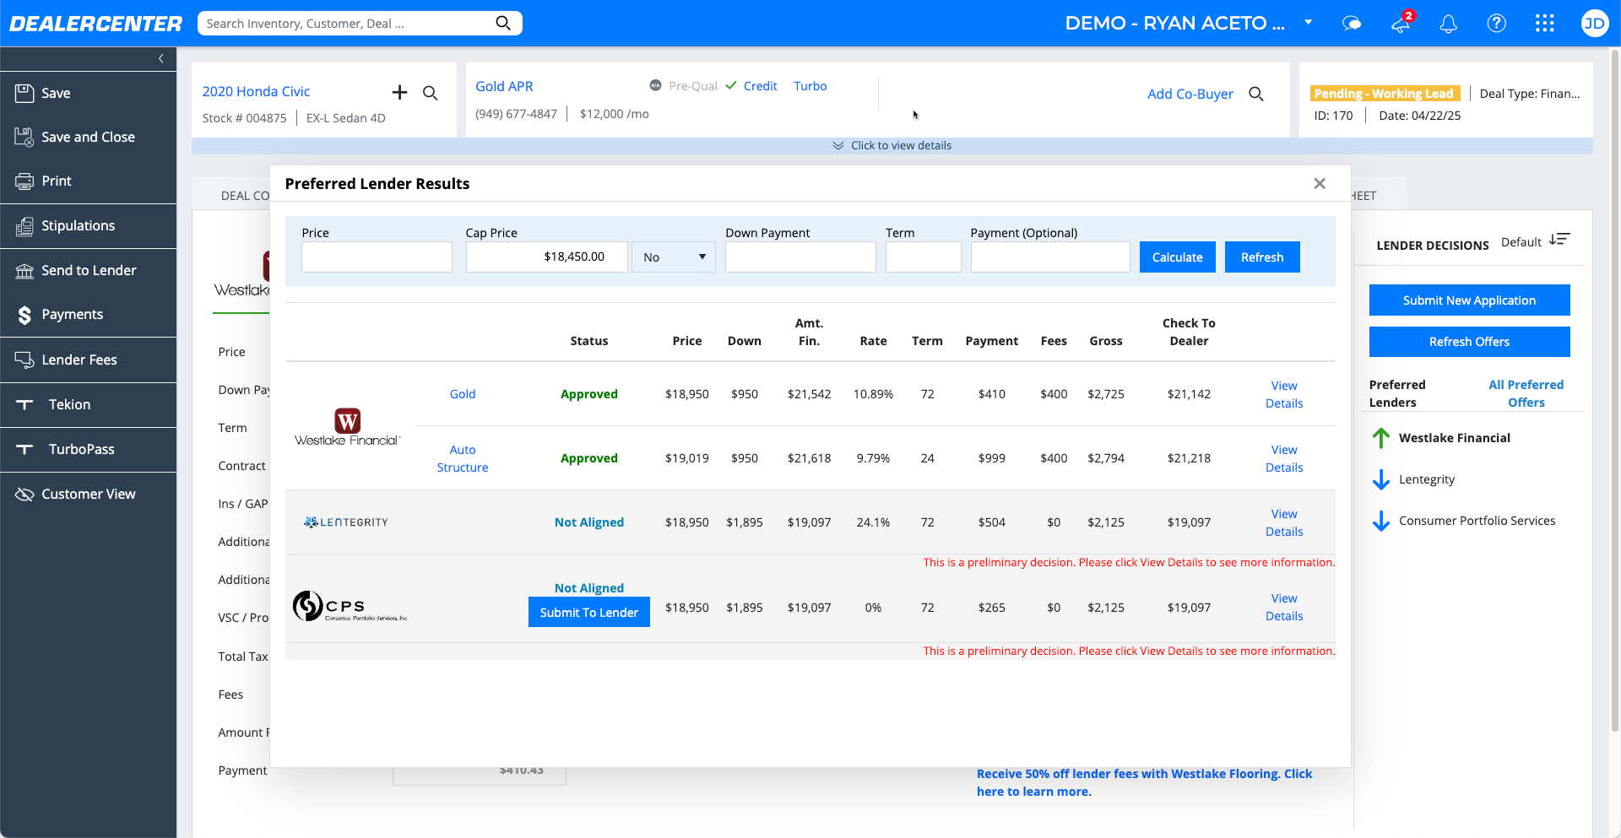
Task: Click the Term input field
Action: tap(924, 257)
